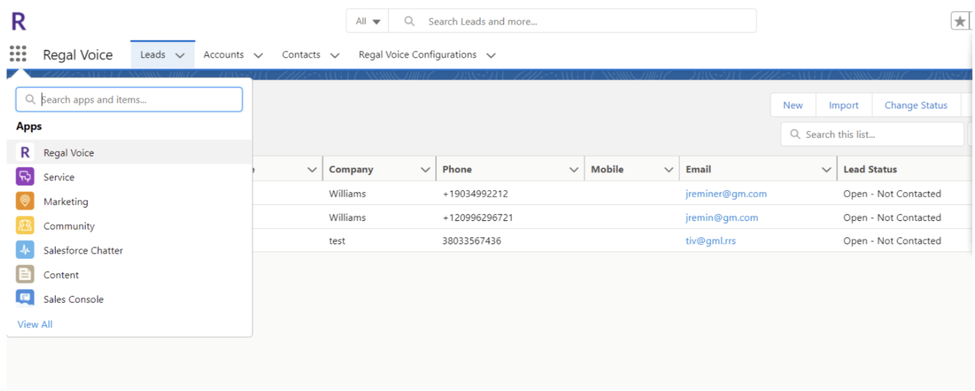This screenshot has height=391, width=975.
Task: Select Community in Apps list
Action: click(x=130, y=226)
